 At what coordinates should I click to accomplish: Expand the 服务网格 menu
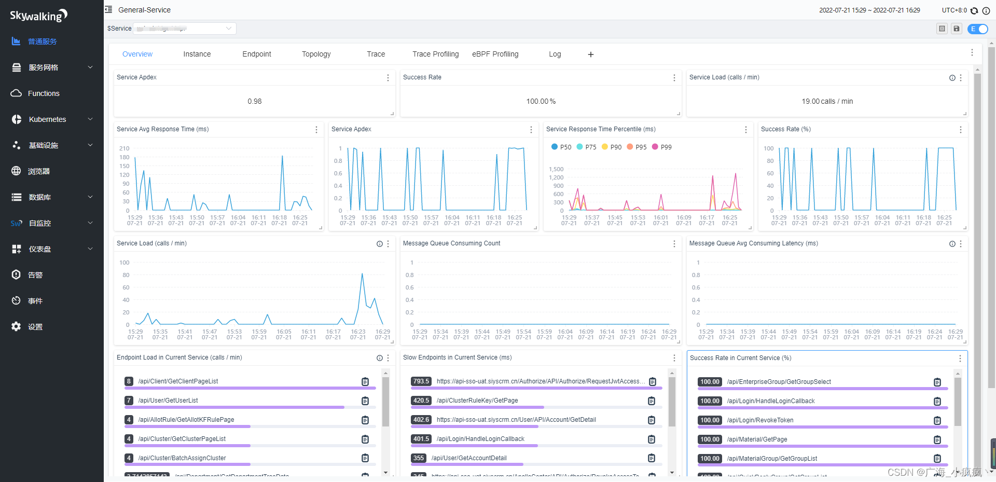(x=52, y=67)
